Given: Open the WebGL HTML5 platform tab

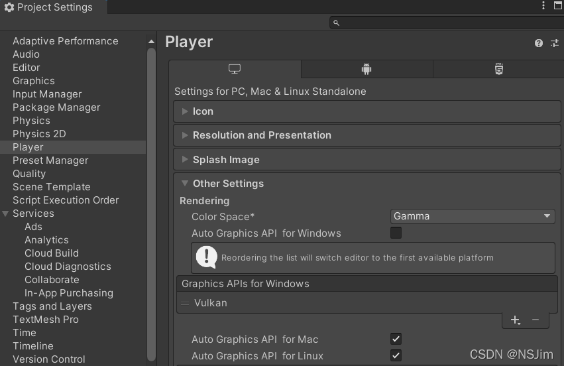Looking at the screenshot, I should [x=498, y=69].
